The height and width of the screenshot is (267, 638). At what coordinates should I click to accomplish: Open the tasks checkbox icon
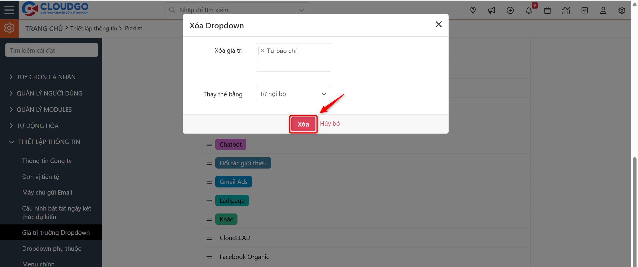585,10
